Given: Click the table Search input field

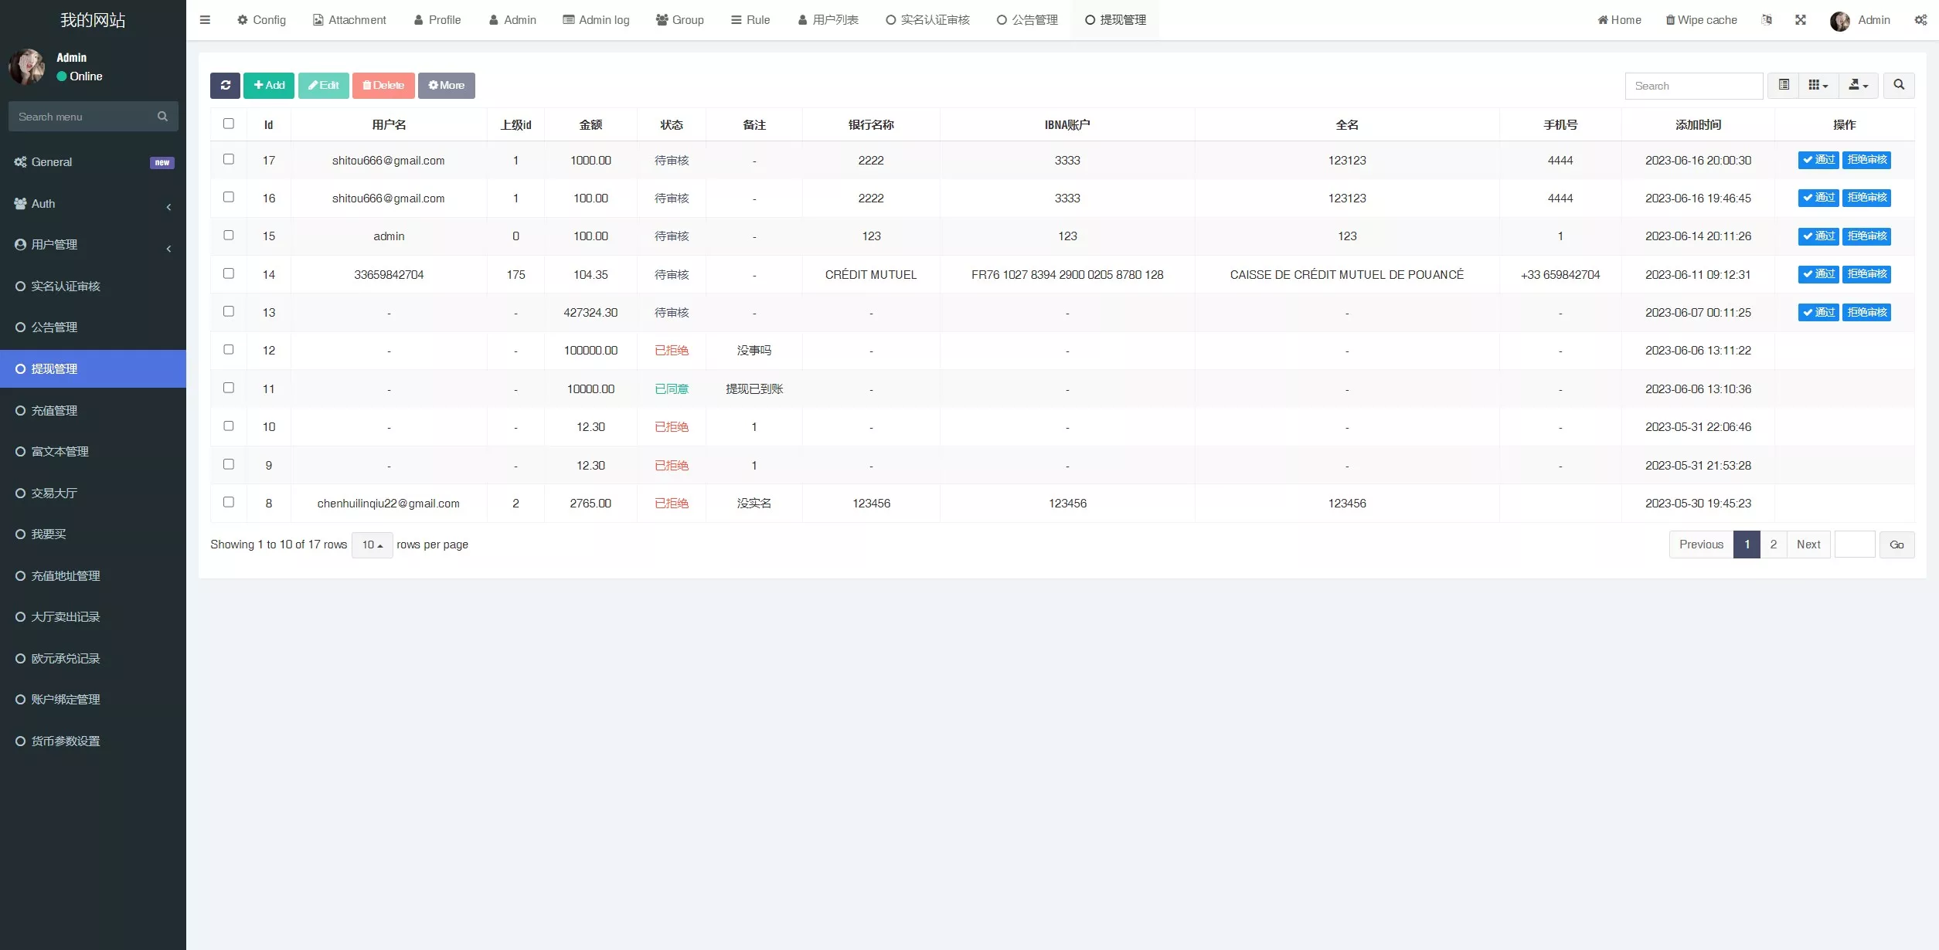Looking at the screenshot, I should [1693, 86].
